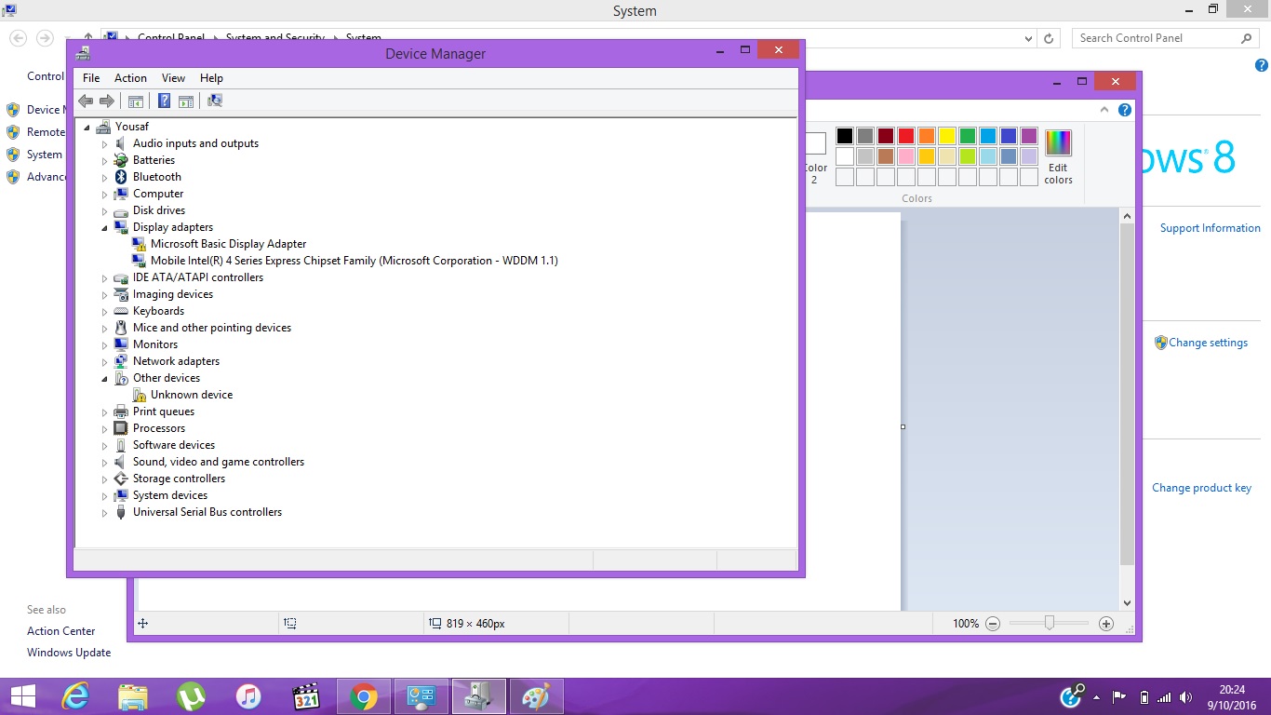This screenshot has height=715, width=1271.
Task: Click Show/Hide Console Tree toolbar icon
Action: (136, 101)
